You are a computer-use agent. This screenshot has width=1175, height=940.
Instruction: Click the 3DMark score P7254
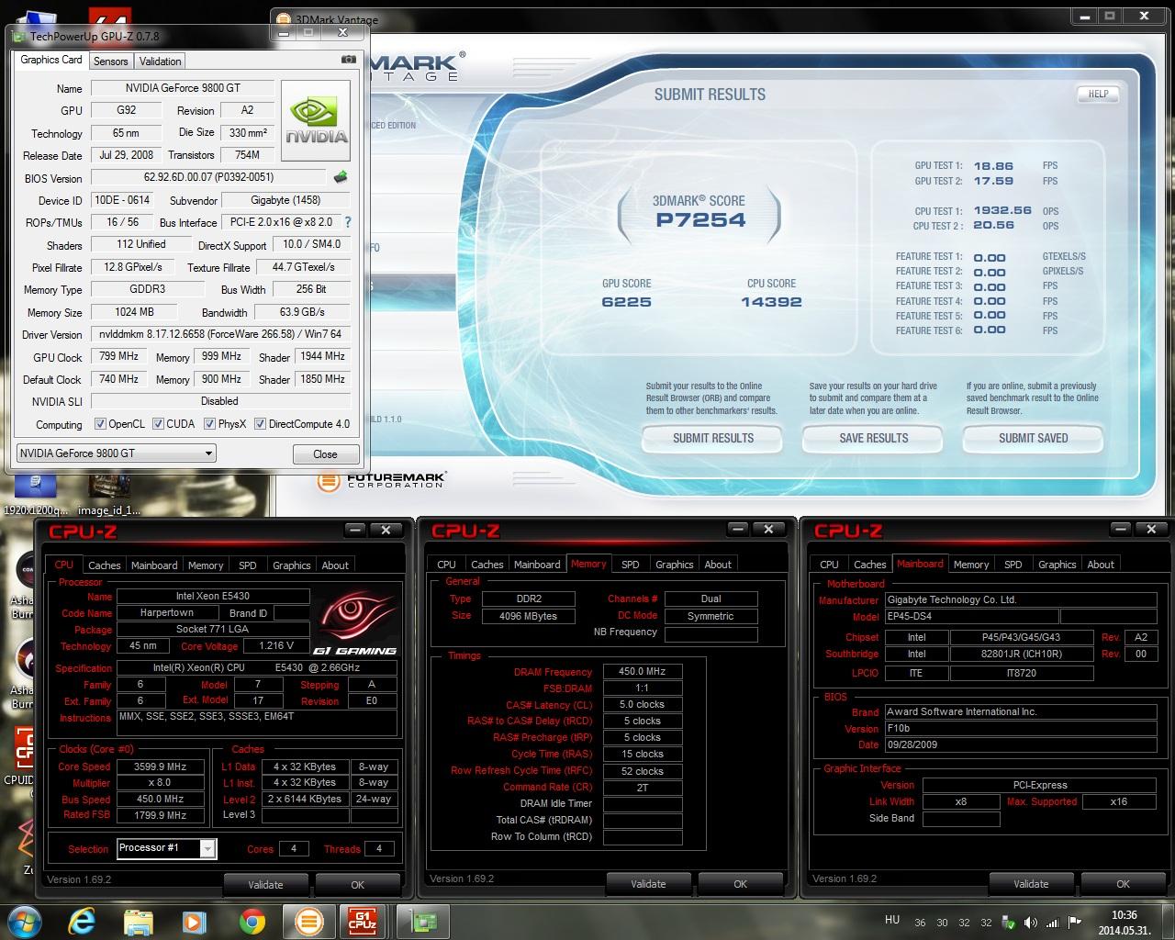[x=699, y=219]
